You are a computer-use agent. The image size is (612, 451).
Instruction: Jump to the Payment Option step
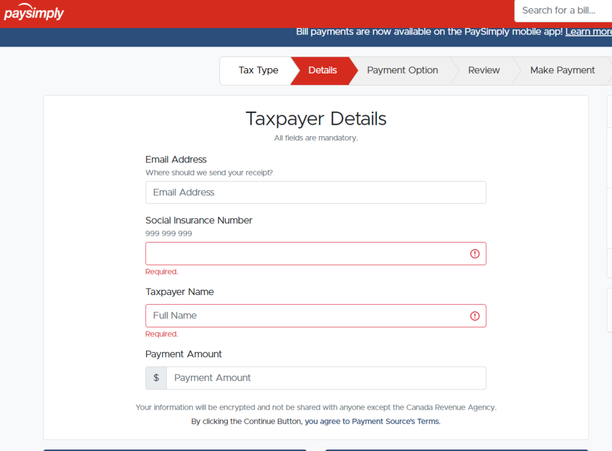point(402,70)
